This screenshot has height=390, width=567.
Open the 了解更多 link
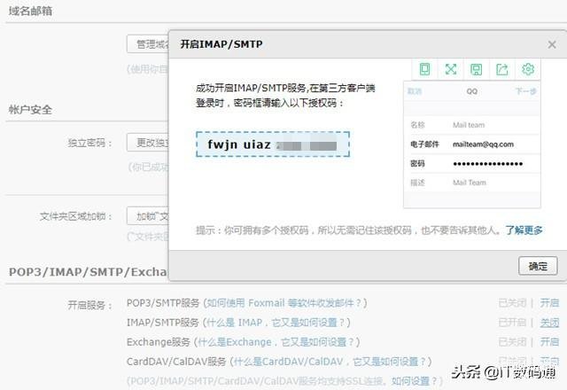524,230
